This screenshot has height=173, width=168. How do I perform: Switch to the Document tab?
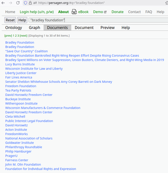pyautogui.click(x=84, y=28)
